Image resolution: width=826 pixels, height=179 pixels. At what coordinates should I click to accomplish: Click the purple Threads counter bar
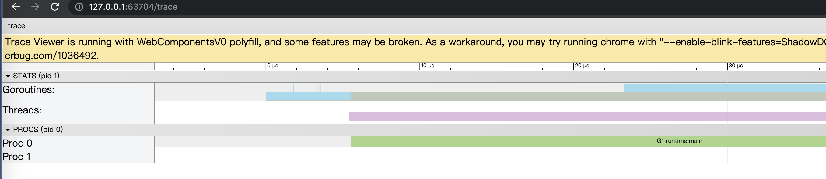point(587,117)
